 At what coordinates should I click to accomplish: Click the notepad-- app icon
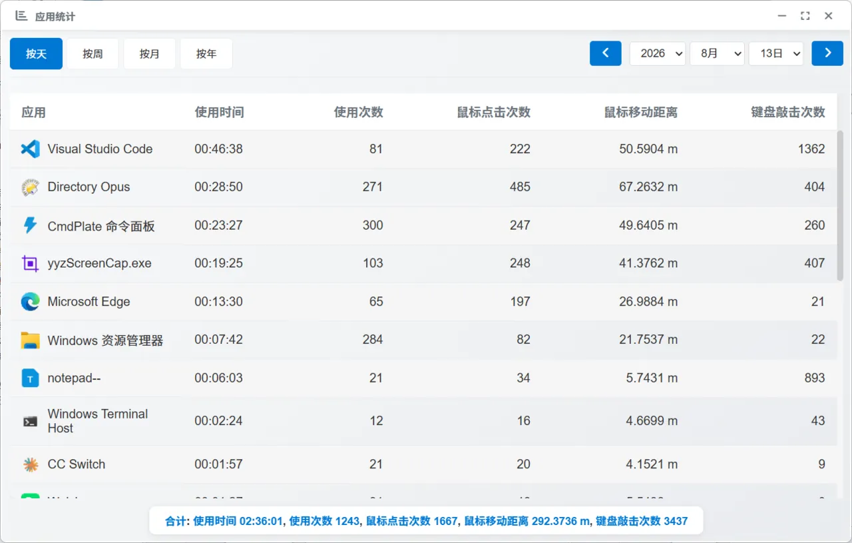(31, 378)
